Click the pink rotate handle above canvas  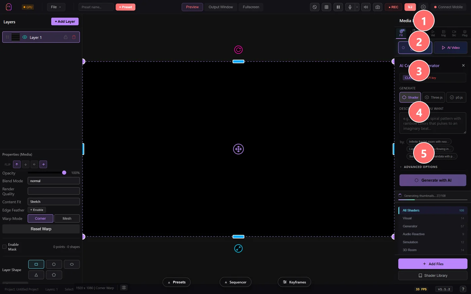(238, 50)
